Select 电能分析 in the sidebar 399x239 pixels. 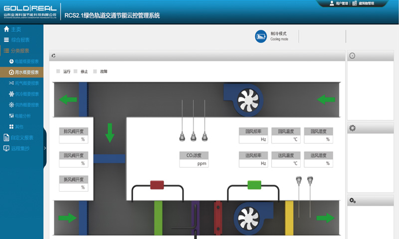click(23, 116)
